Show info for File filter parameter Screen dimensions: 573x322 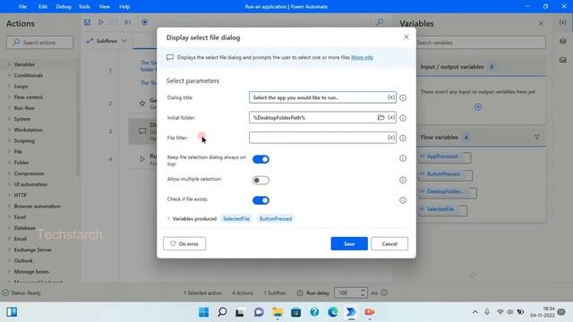(x=403, y=138)
